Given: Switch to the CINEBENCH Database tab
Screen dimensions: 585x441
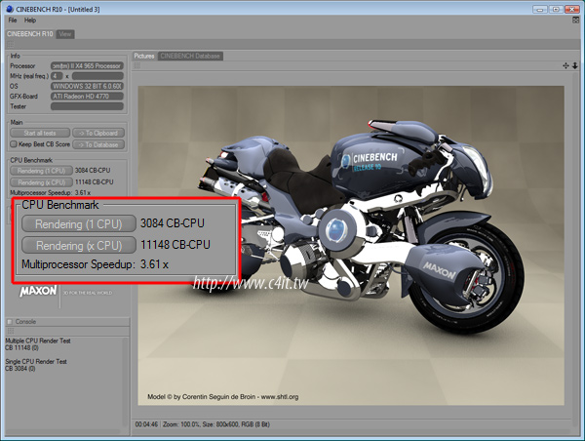Looking at the screenshot, I should 190,56.
